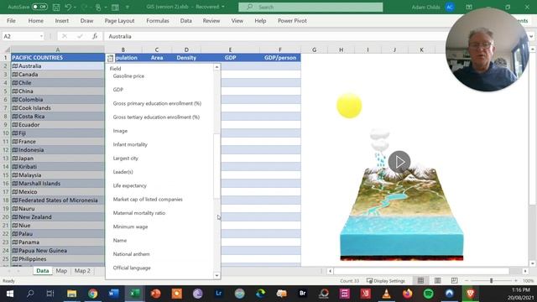Choose National anthem from field list

pos(131,254)
